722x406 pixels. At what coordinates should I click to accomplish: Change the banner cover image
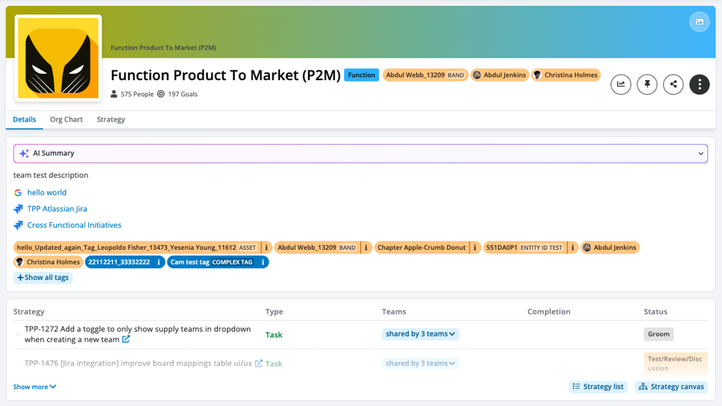point(699,22)
